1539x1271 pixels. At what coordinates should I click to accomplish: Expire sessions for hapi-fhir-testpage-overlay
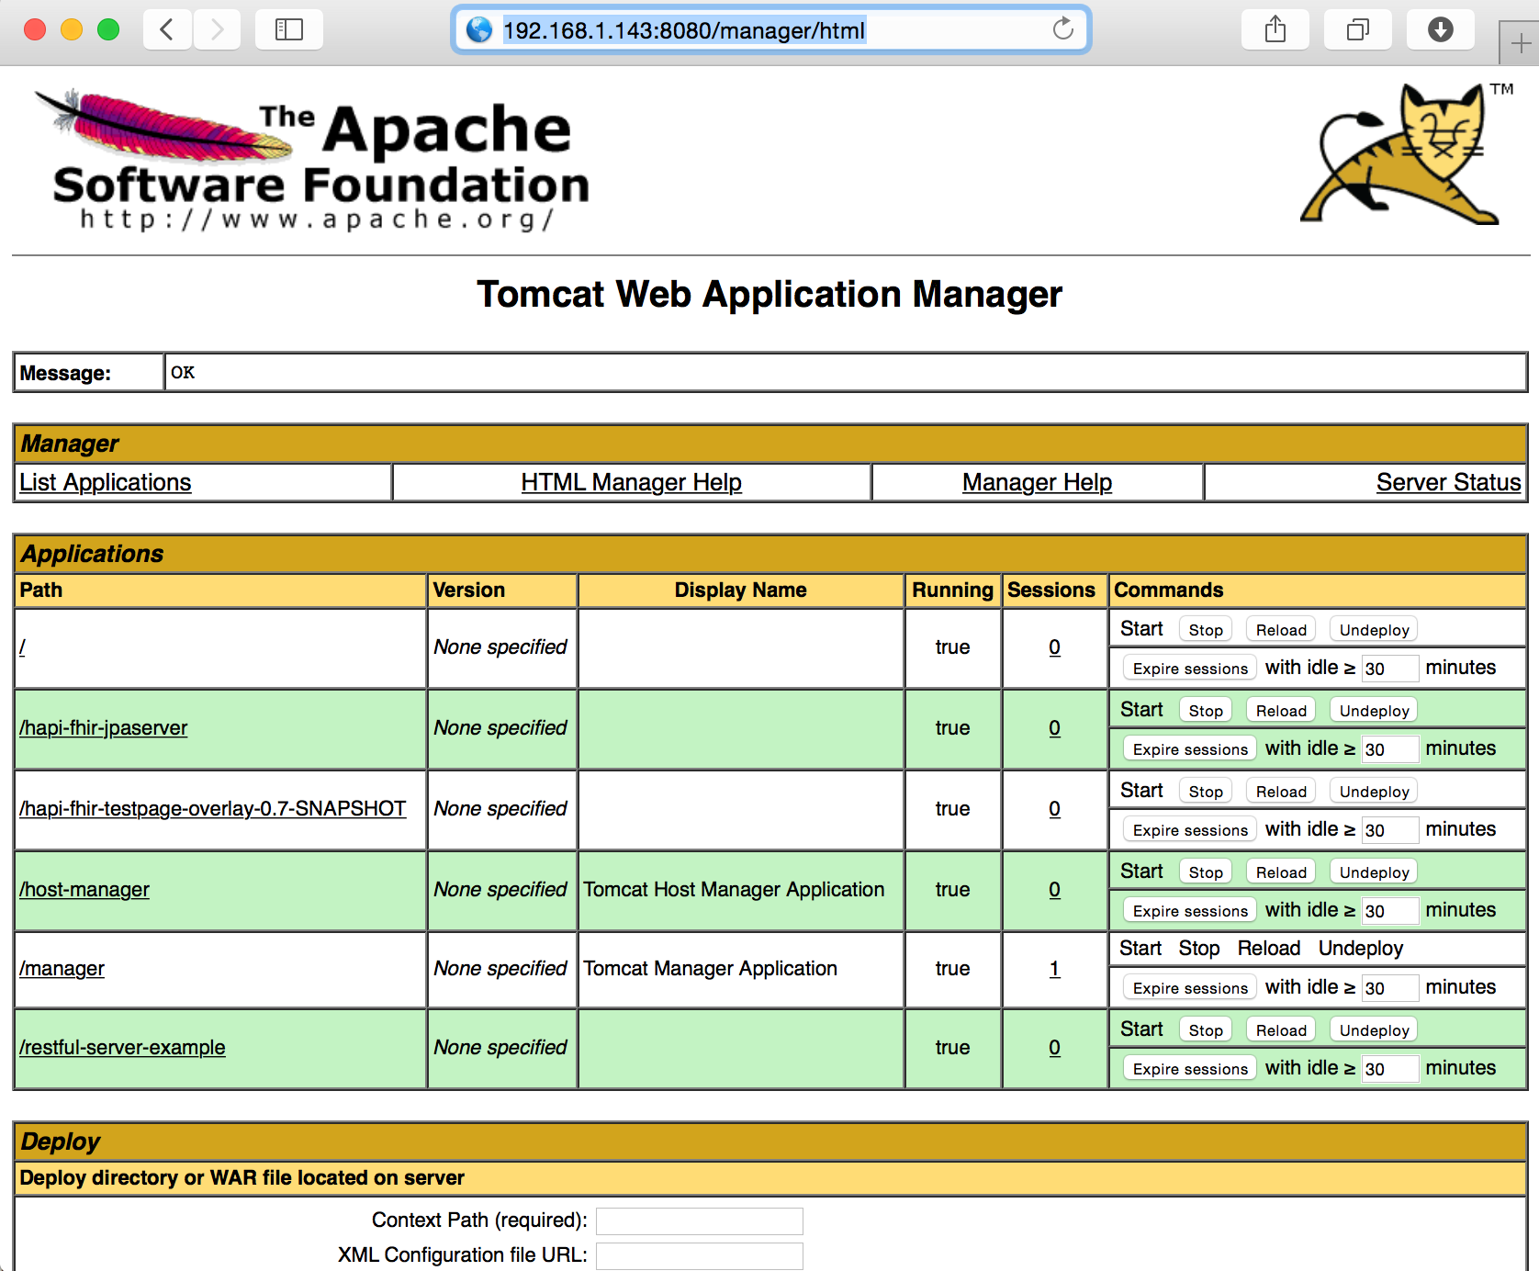(x=1190, y=830)
